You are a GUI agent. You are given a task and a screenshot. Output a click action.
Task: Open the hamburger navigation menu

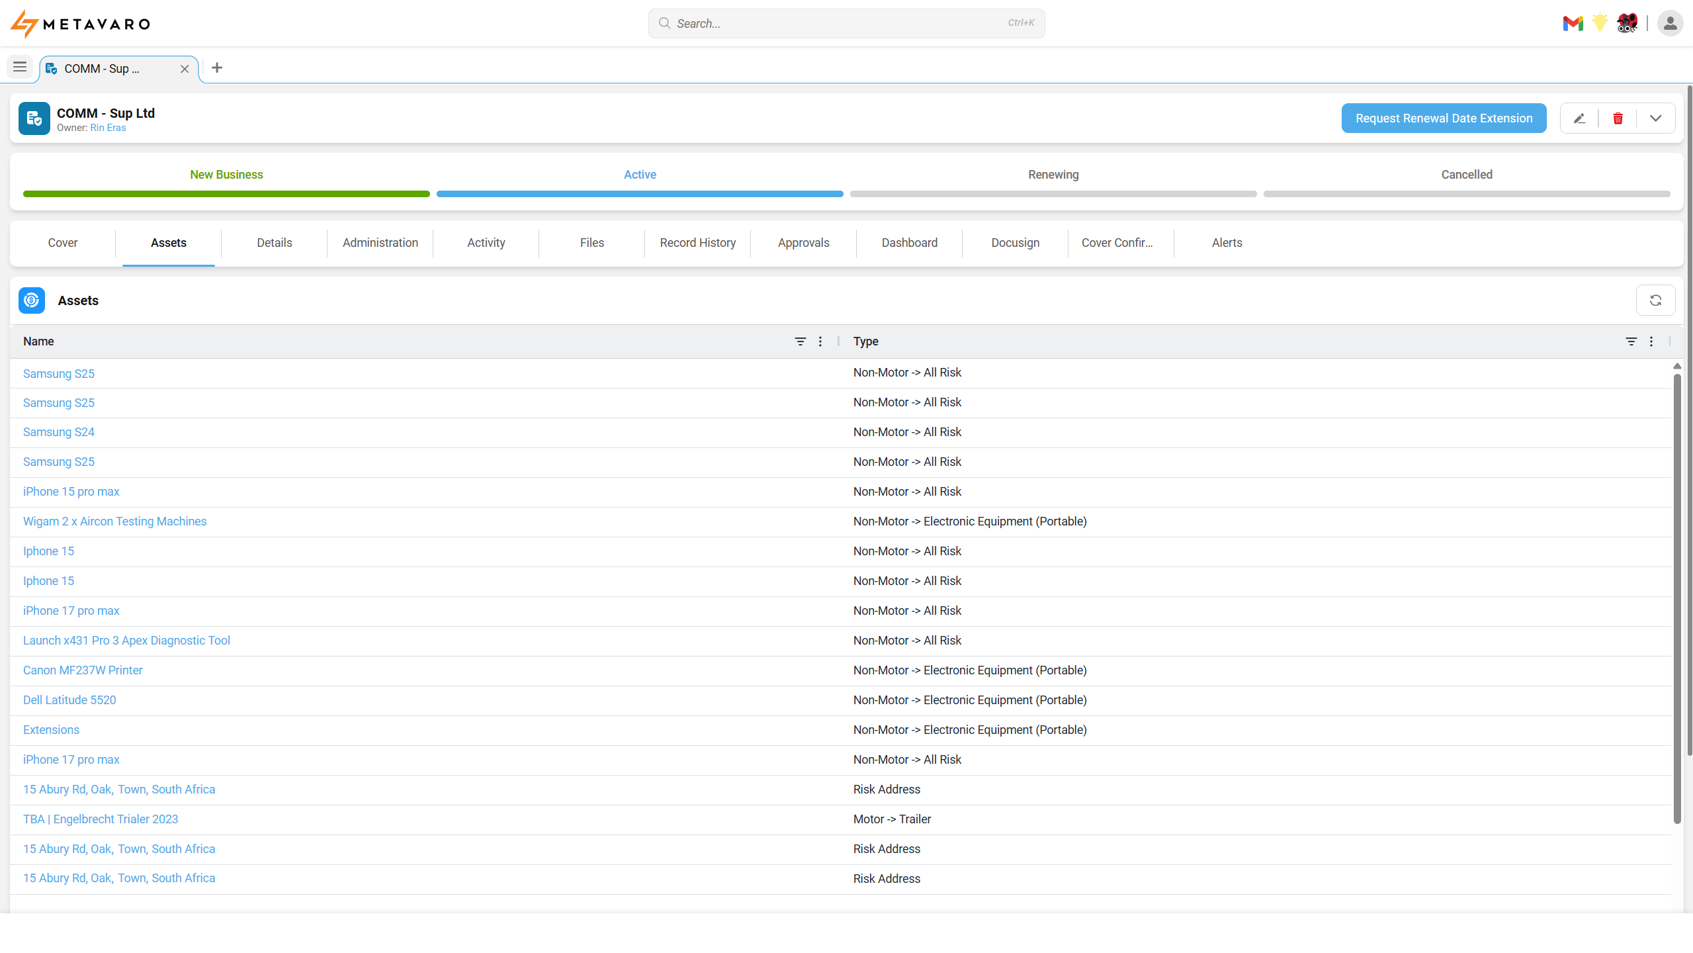(20, 67)
